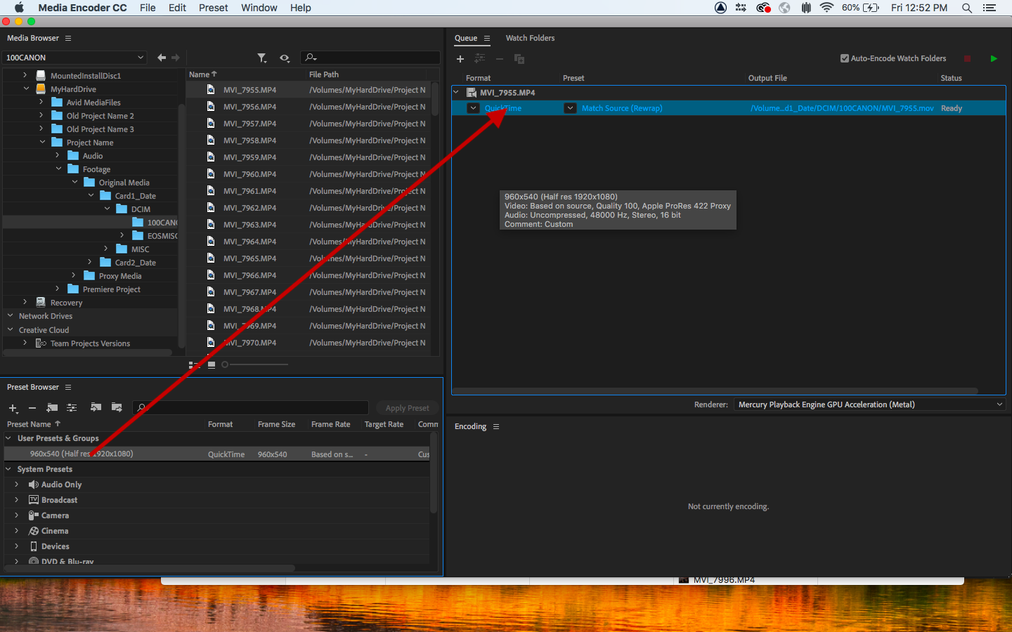Screen dimensions: 1012x632
Task: Open the Preset Browser panel menu icon
Action: pyautogui.click(x=68, y=388)
